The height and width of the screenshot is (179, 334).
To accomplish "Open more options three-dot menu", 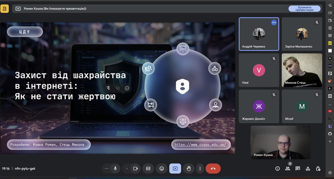I will coord(200,169).
